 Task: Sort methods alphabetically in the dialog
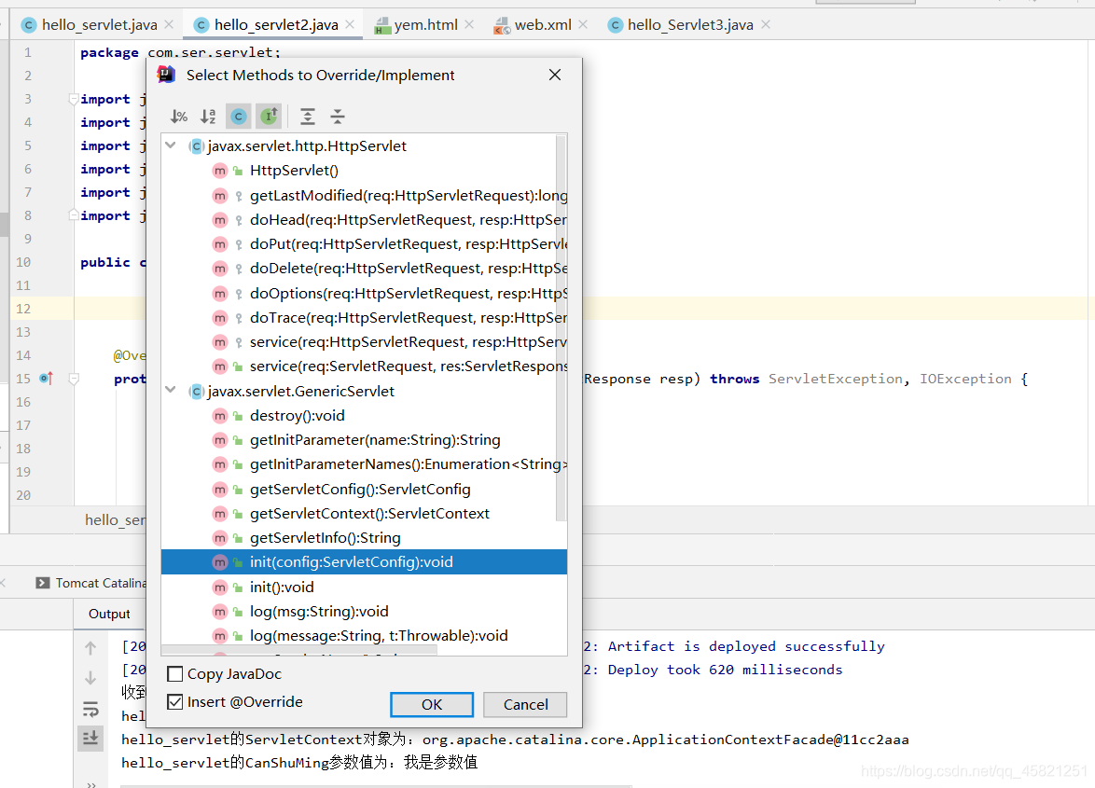208,116
